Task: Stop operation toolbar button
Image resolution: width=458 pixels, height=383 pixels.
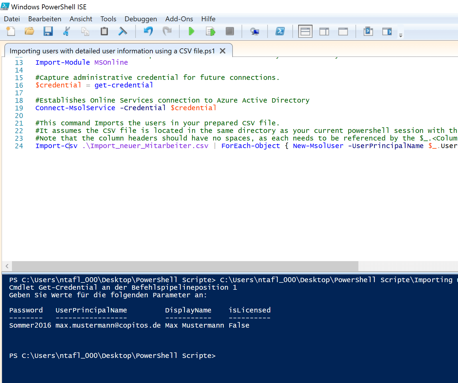Action: pos(230,31)
